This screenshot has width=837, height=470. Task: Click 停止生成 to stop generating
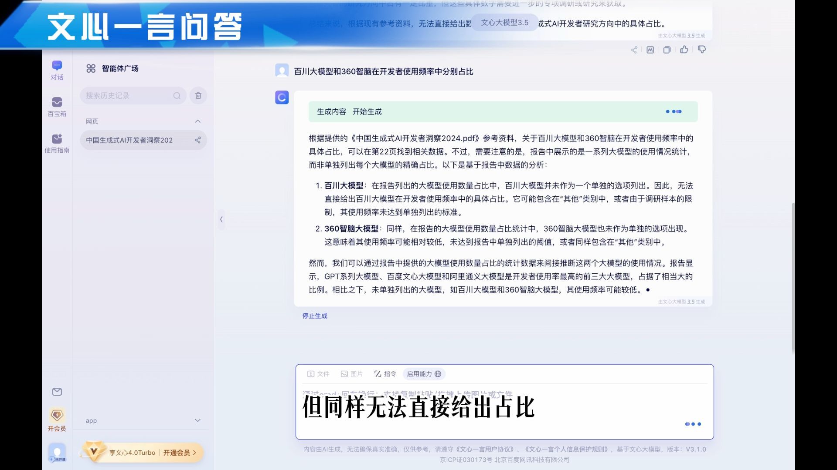click(x=314, y=316)
